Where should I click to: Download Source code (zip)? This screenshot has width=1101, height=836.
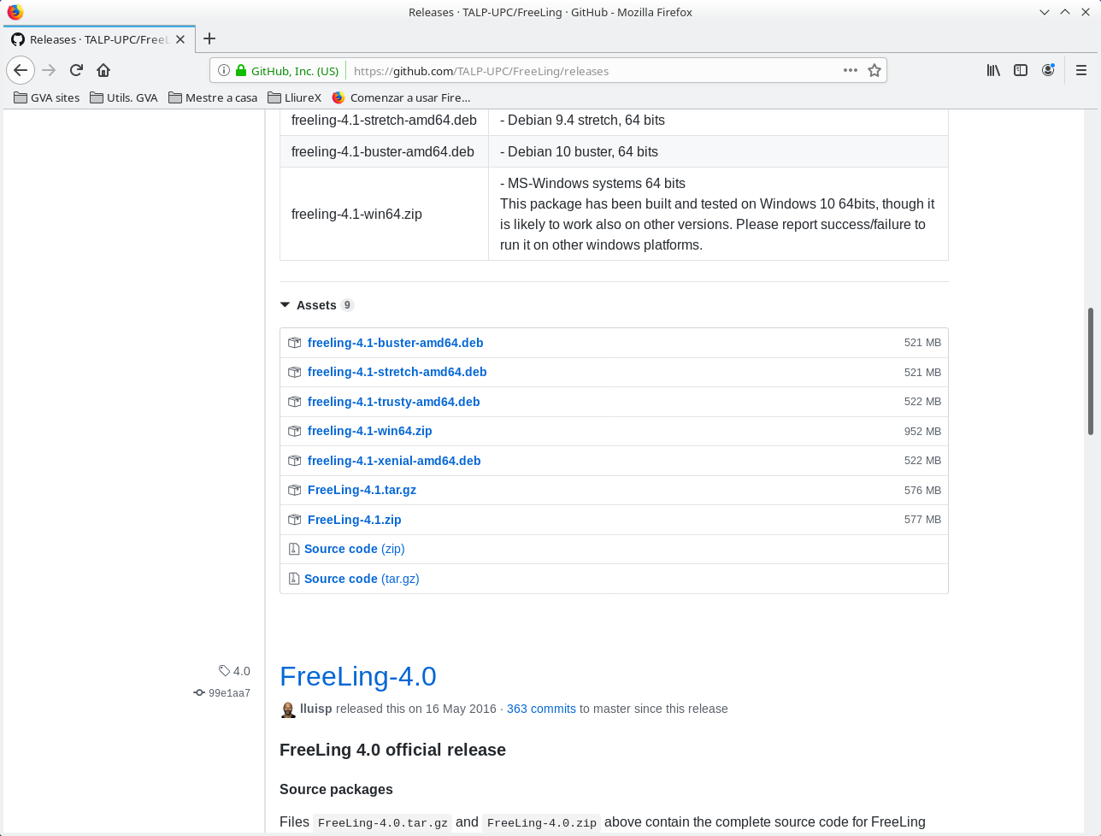point(354,549)
